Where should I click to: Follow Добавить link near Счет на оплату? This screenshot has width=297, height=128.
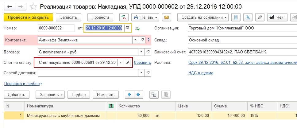pos(142,62)
